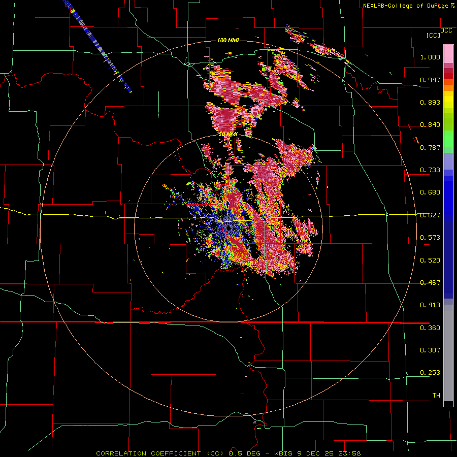Click the 0.520 scale label
This screenshot has height=457, width=457.
[x=430, y=260]
